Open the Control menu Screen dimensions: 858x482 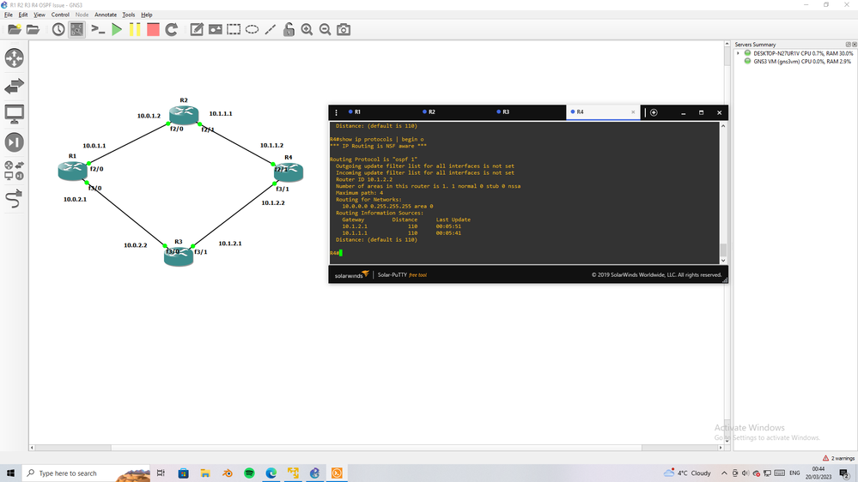(x=60, y=15)
